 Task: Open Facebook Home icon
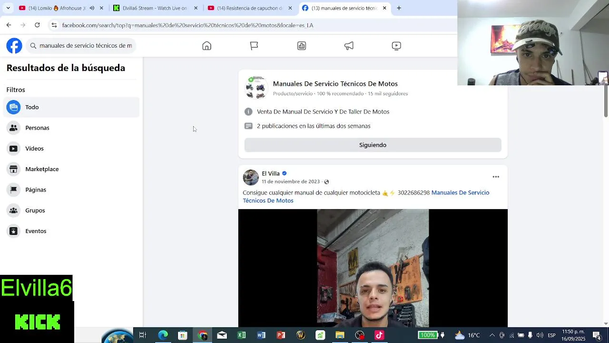point(206,46)
